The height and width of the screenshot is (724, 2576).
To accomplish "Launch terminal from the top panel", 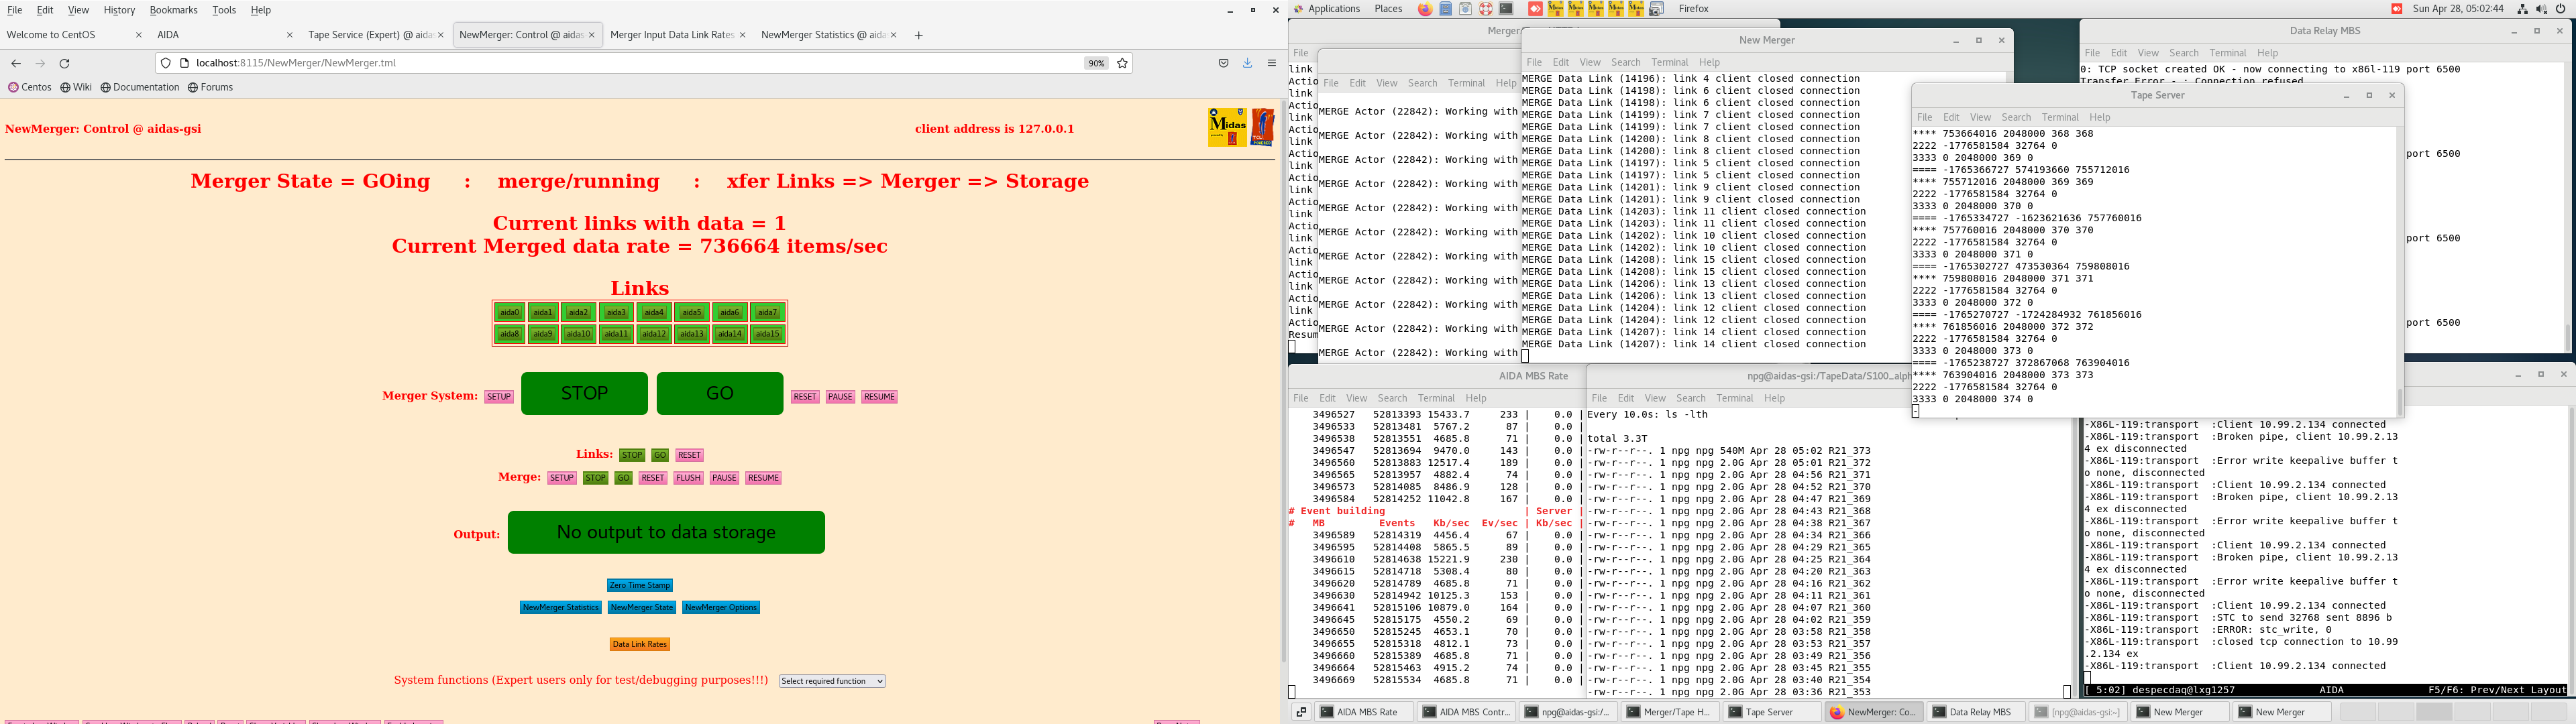I will coord(1506,9).
